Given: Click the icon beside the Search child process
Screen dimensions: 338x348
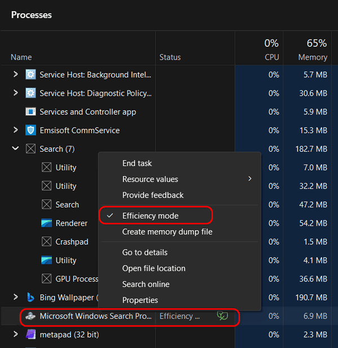Looking at the screenshot, I should tap(47, 204).
